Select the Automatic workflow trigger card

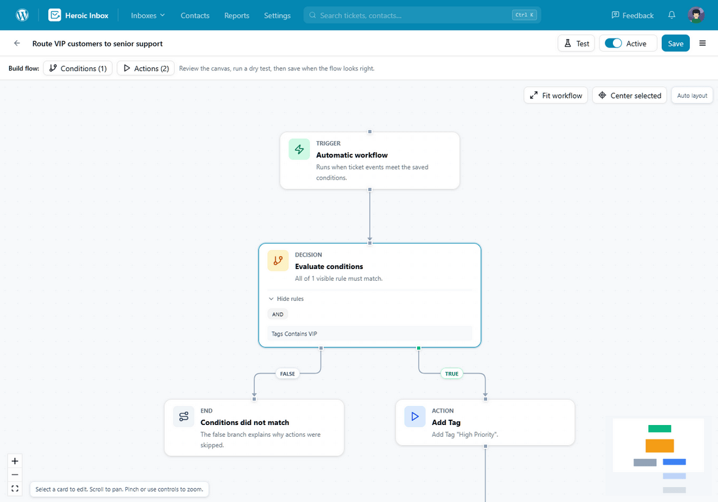[x=370, y=161]
